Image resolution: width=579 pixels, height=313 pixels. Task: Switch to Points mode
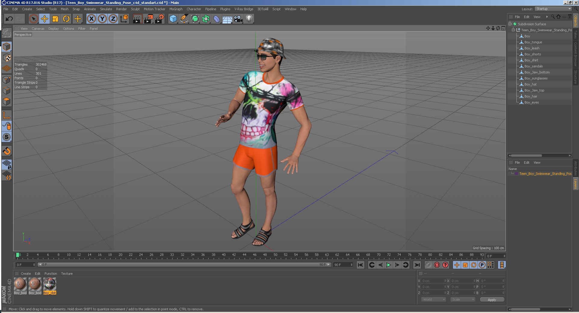(x=7, y=80)
